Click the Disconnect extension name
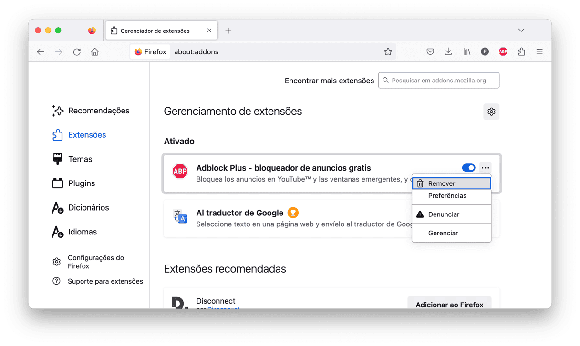The height and width of the screenshot is (346, 580). [216, 301]
